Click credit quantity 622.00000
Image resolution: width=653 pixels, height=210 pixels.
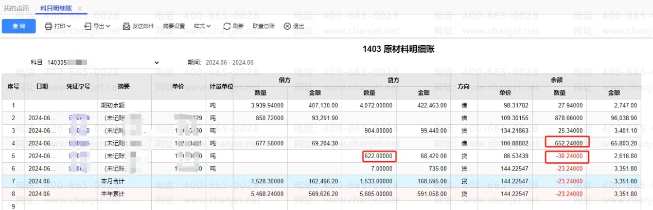[378, 156]
